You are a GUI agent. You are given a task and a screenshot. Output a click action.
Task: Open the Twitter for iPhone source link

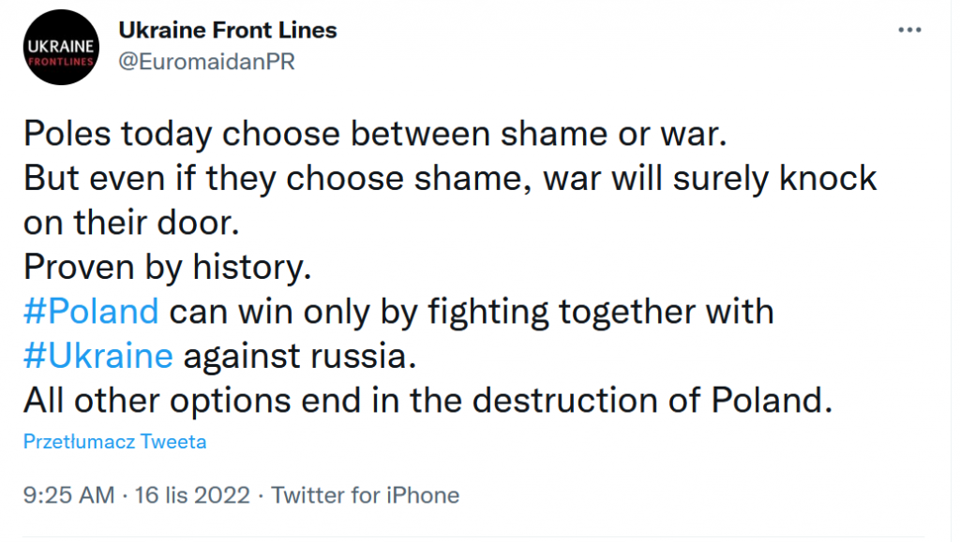click(366, 495)
